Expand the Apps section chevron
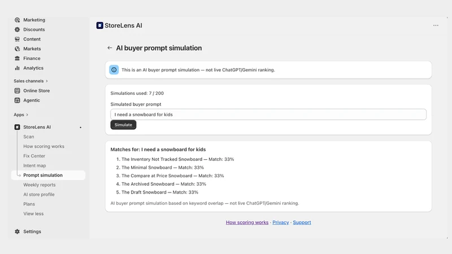Screen dimensions: 452x254 click(x=27, y=115)
